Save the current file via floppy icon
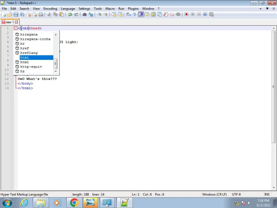 (16, 15)
